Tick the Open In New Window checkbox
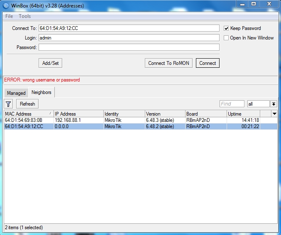281x235 pixels. point(226,38)
